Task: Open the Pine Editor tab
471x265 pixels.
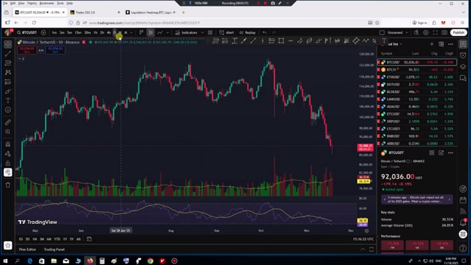Action: tap(27, 249)
